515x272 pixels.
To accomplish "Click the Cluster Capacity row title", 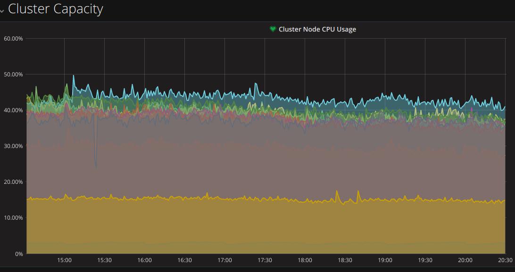I will click(56, 9).
